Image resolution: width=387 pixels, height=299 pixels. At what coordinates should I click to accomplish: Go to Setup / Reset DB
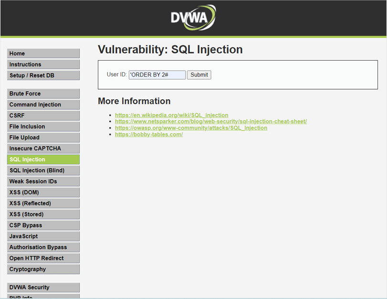point(43,75)
